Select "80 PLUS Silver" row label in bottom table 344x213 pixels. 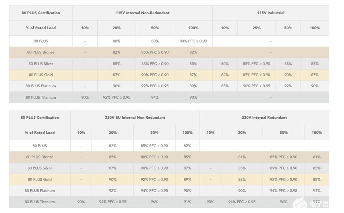[40, 168]
